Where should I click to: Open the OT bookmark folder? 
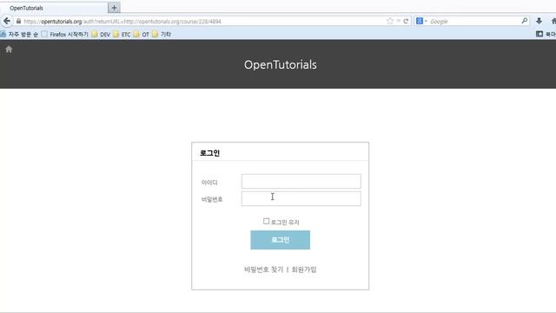(142, 35)
